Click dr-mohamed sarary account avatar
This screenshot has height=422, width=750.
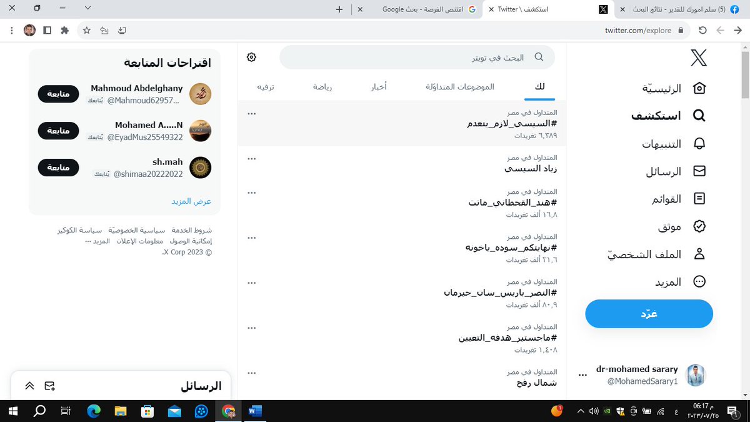696,375
